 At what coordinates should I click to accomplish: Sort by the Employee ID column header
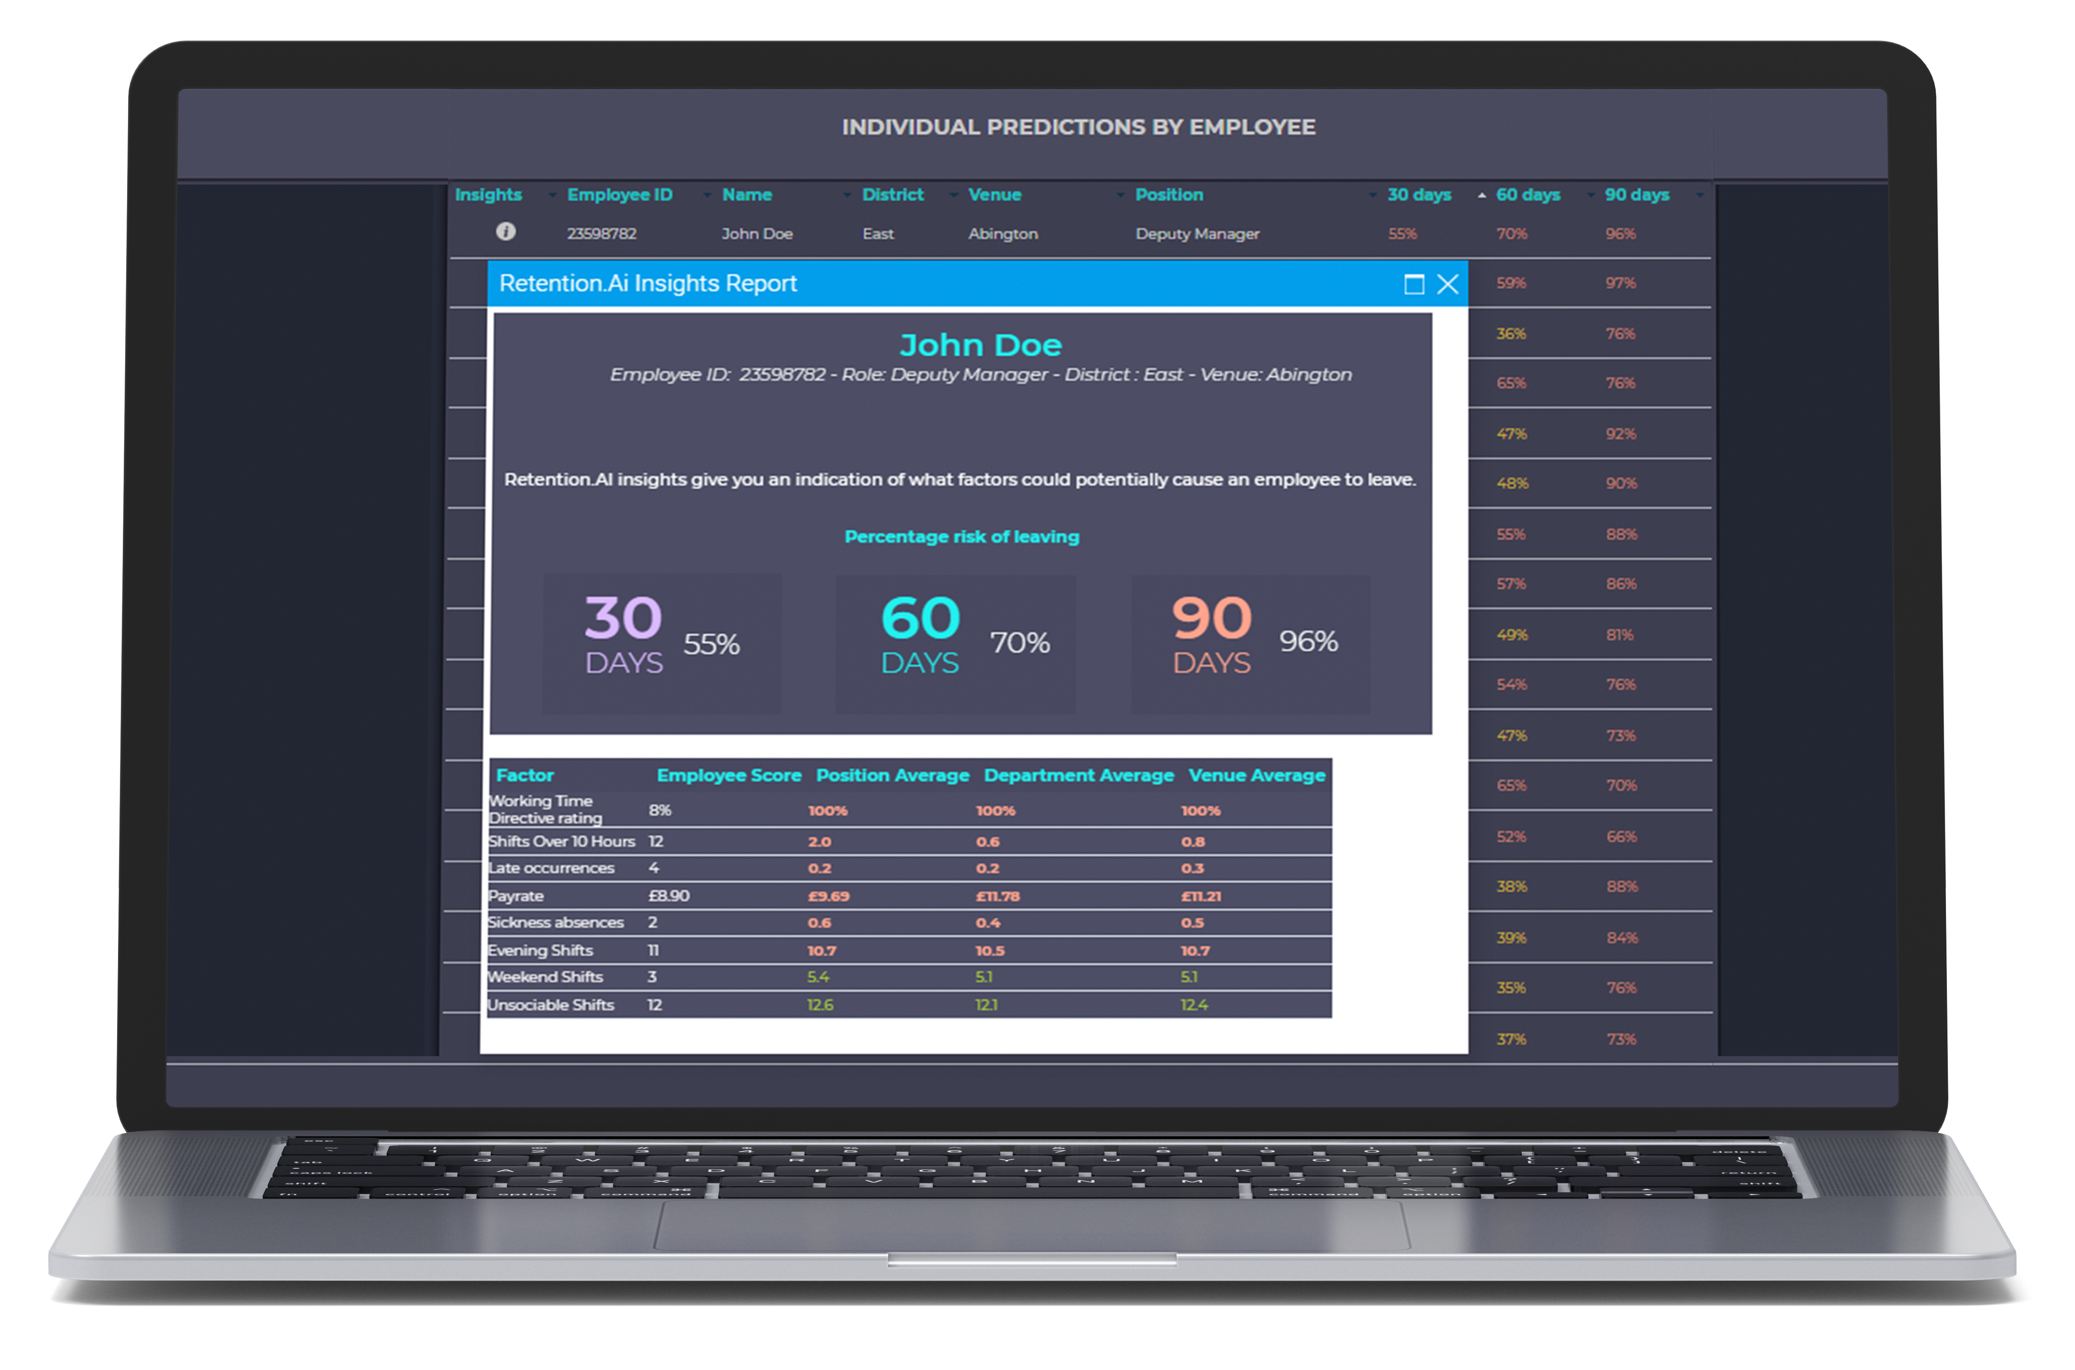pyautogui.click(x=620, y=195)
